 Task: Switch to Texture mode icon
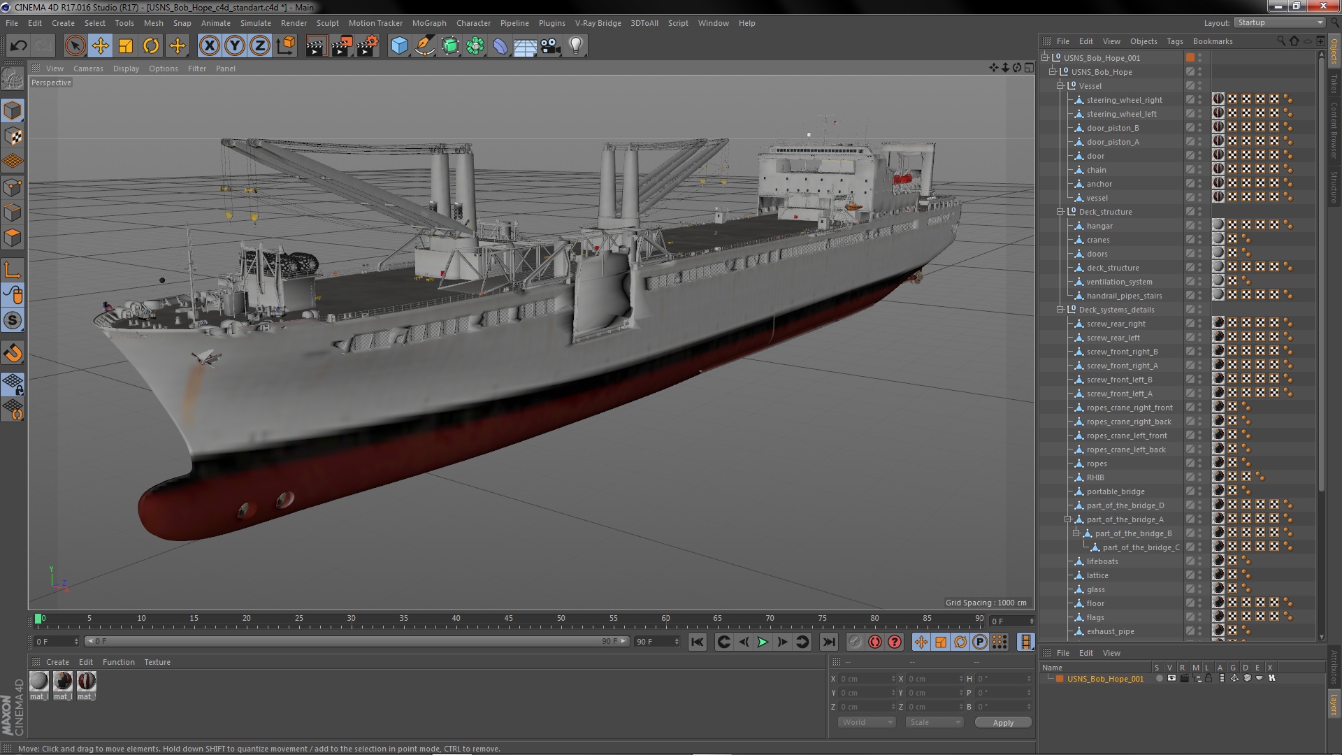point(13,136)
